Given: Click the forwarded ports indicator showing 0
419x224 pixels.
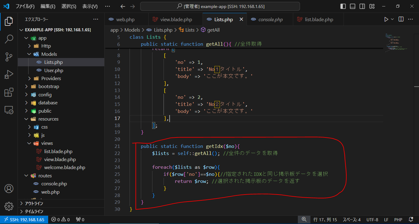Looking at the screenshot, I should coord(80,220).
